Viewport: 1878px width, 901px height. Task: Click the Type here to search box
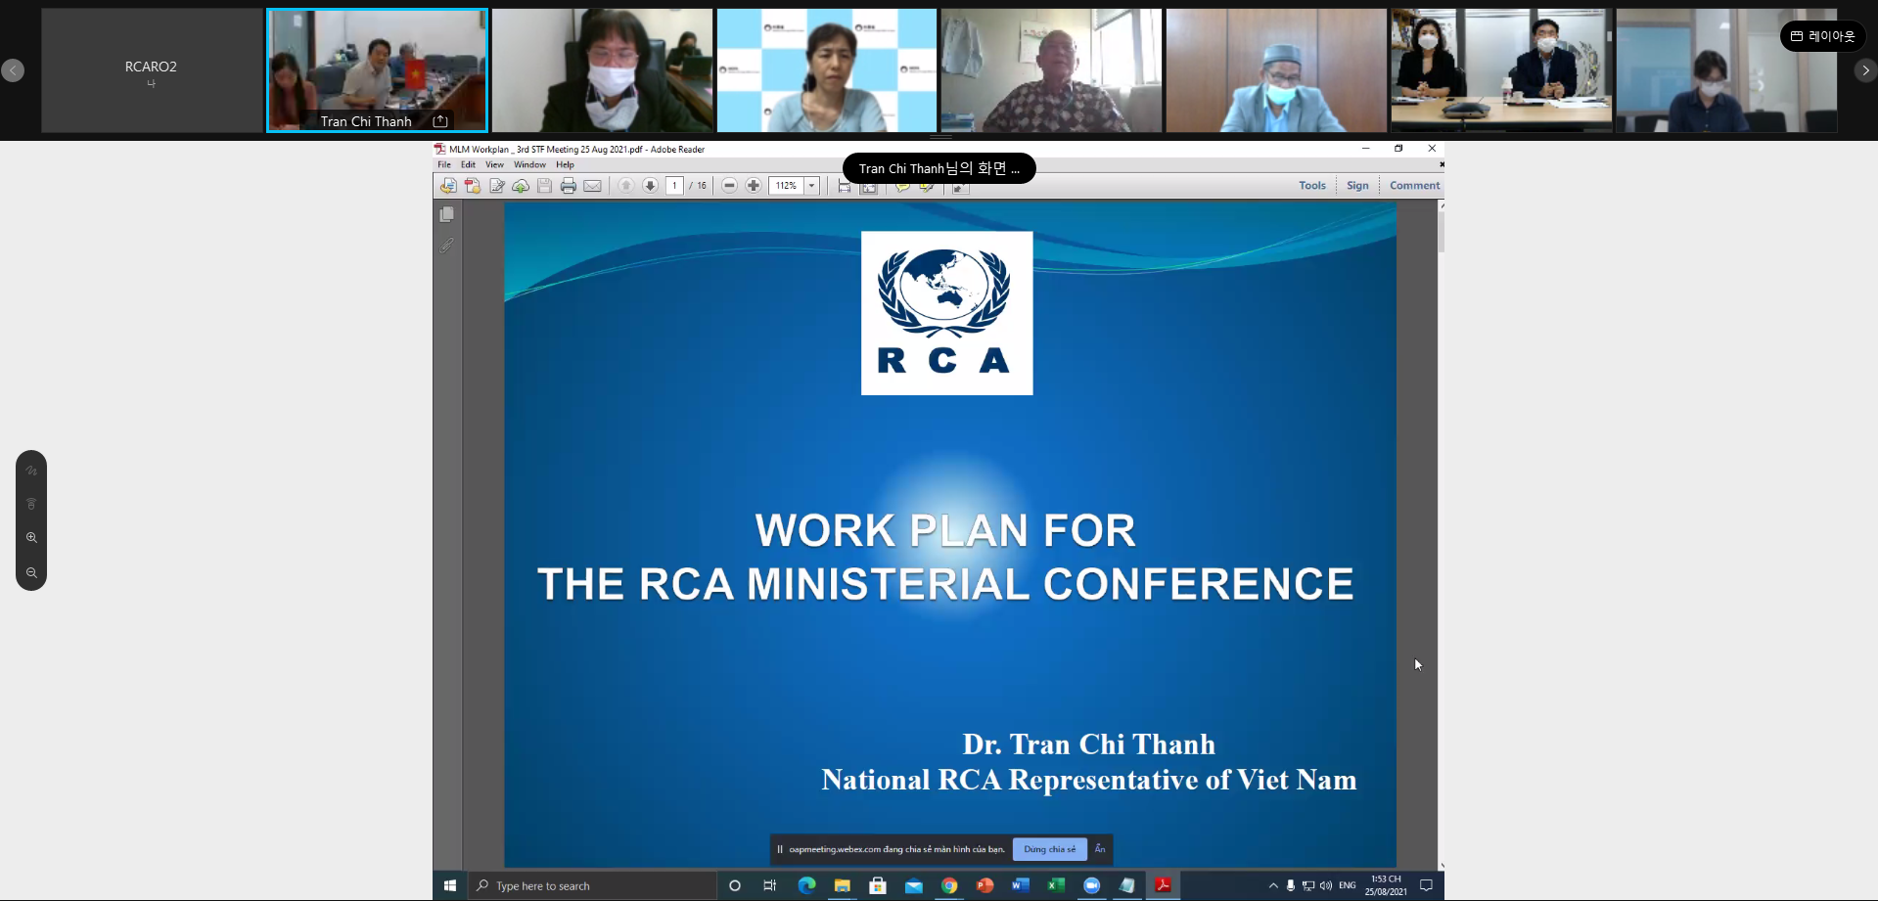click(x=592, y=885)
